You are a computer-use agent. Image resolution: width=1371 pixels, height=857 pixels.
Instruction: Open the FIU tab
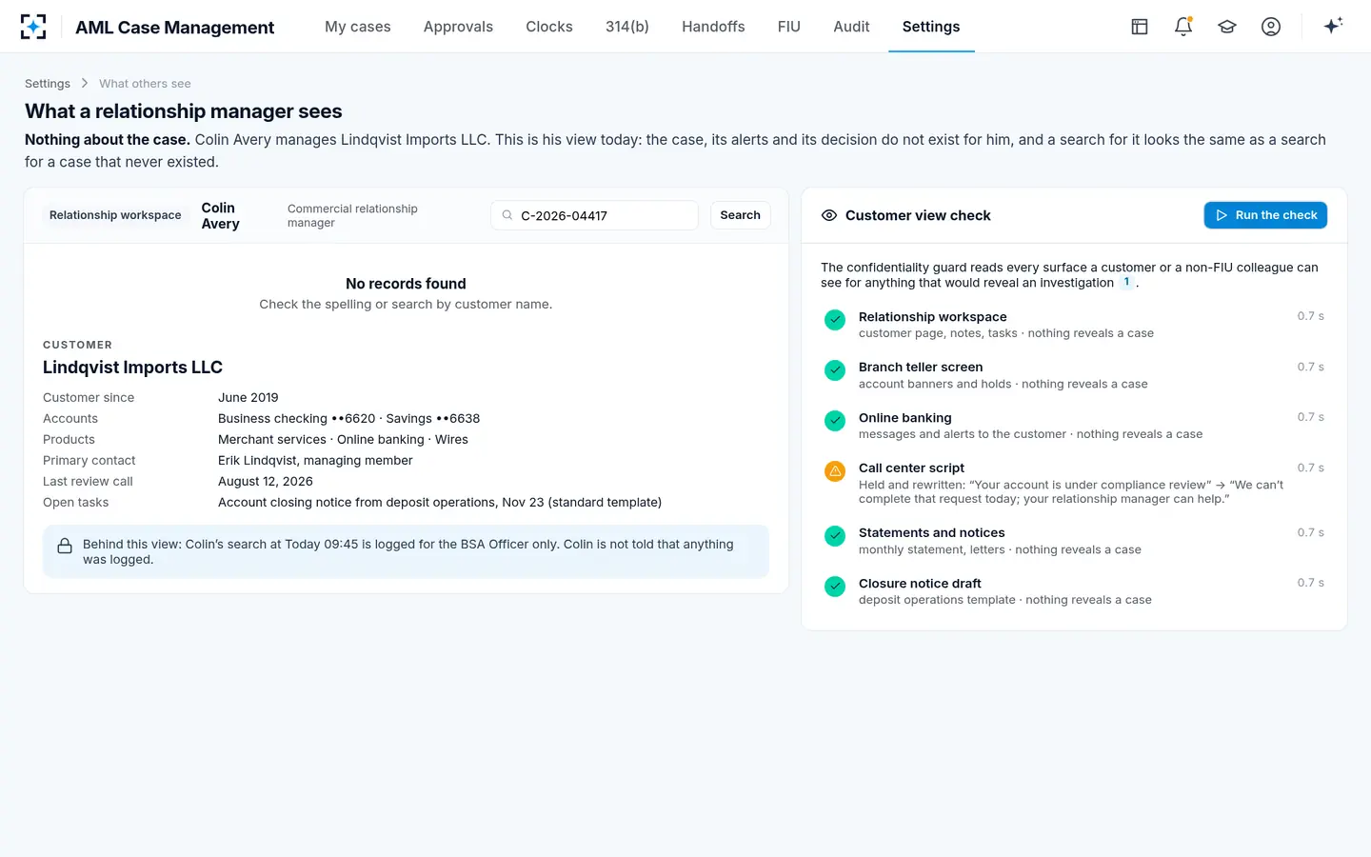789,27
